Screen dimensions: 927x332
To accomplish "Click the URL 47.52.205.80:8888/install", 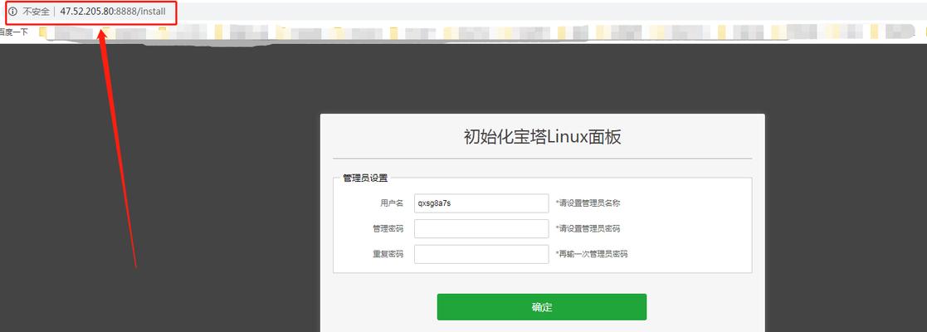I will (112, 12).
